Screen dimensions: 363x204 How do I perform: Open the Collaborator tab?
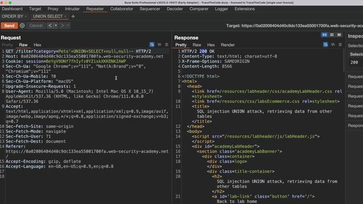121,9
